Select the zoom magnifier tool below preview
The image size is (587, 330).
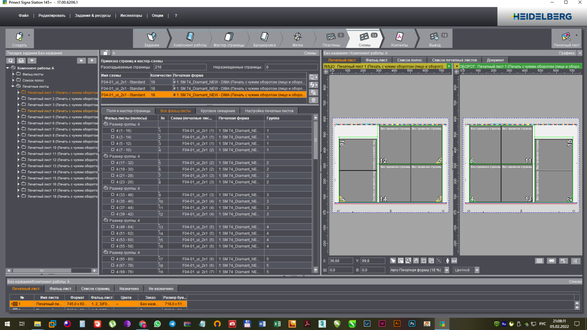(408, 261)
